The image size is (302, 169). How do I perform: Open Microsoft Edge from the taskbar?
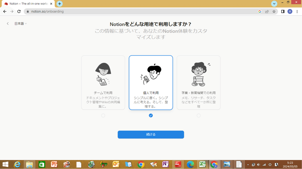(x=190, y=164)
